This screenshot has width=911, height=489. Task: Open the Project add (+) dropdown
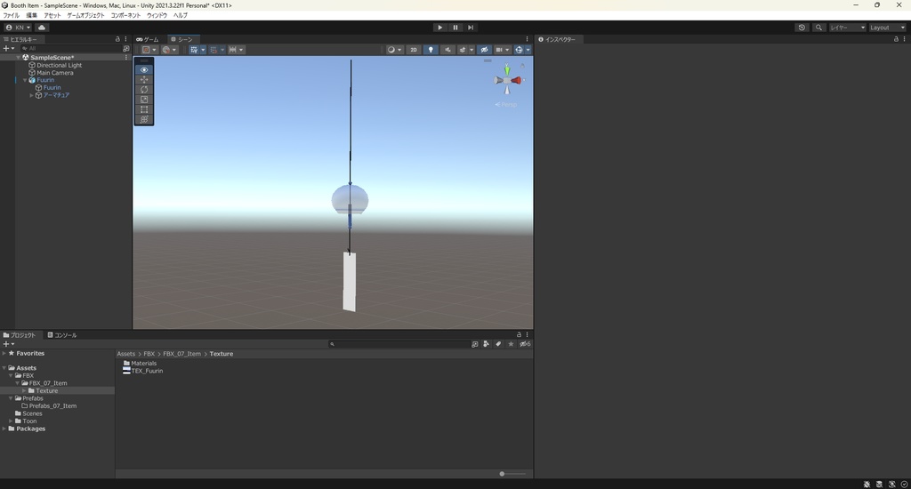click(9, 344)
